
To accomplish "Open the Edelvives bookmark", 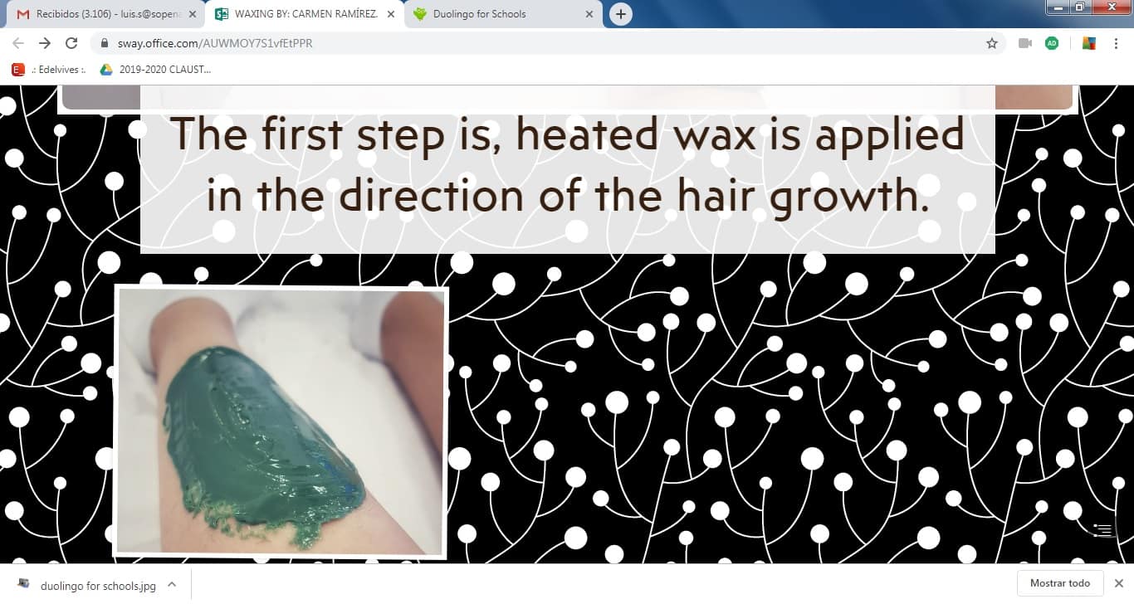I will pos(49,70).
